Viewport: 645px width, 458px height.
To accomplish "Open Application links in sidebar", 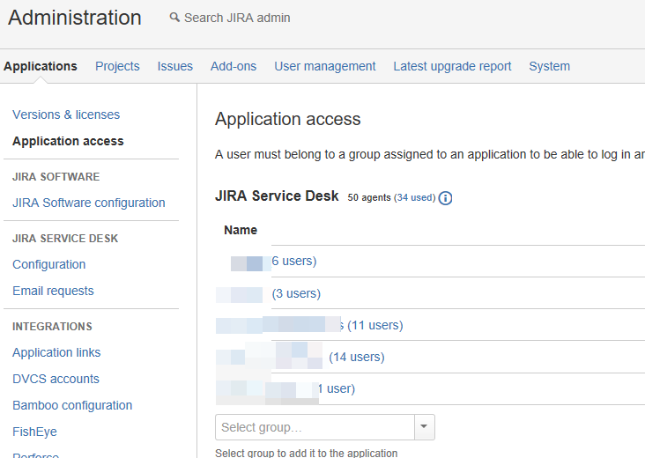I will coord(56,352).
